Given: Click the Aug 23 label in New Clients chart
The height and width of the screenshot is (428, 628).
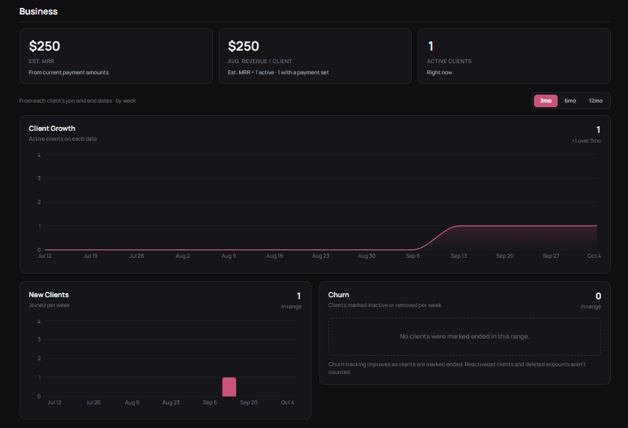Looking at the screenshot, I should tap(171, 402).
